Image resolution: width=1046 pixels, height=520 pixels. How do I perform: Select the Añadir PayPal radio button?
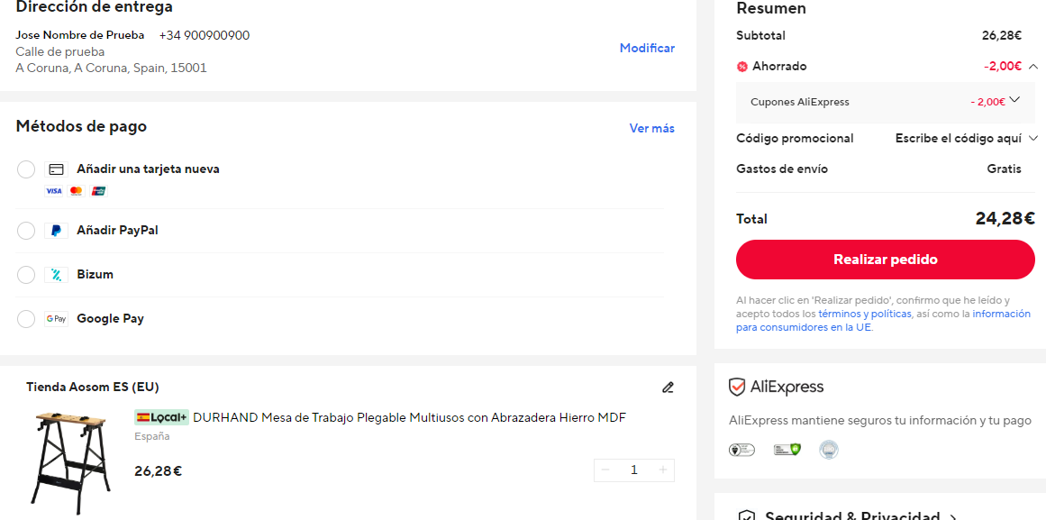coord(25,231)
